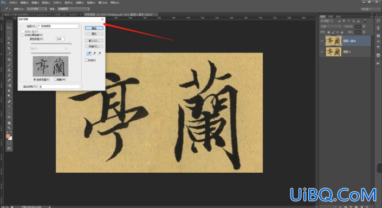Open the layer fill dropdown arrow
This screenshot has height=208, width=382.
364,32
